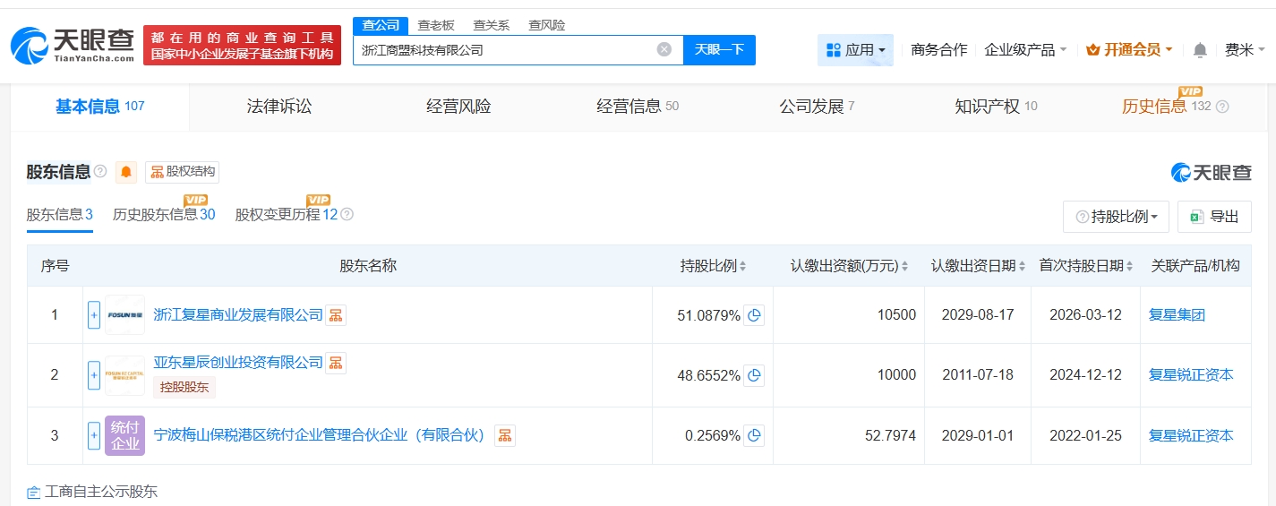
Task: Open the 持股比例 dropdown filter
Action: pos(1116,217)
